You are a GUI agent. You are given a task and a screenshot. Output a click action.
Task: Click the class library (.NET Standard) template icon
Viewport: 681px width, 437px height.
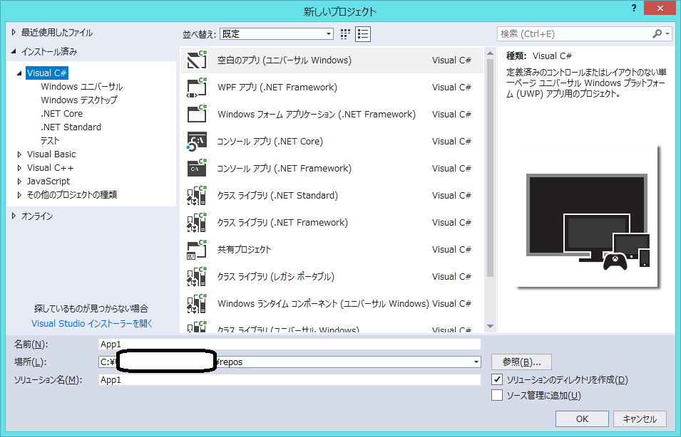tap(197, 196)
